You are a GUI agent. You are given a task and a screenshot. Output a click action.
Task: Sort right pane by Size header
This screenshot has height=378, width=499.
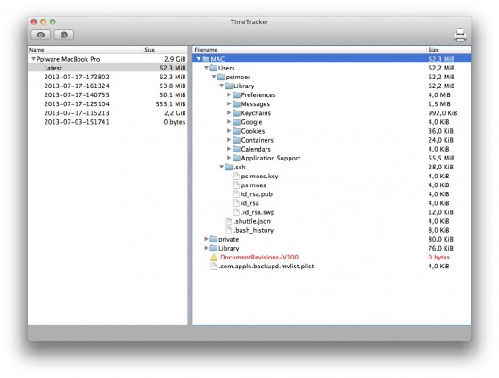tap(449, 50)
